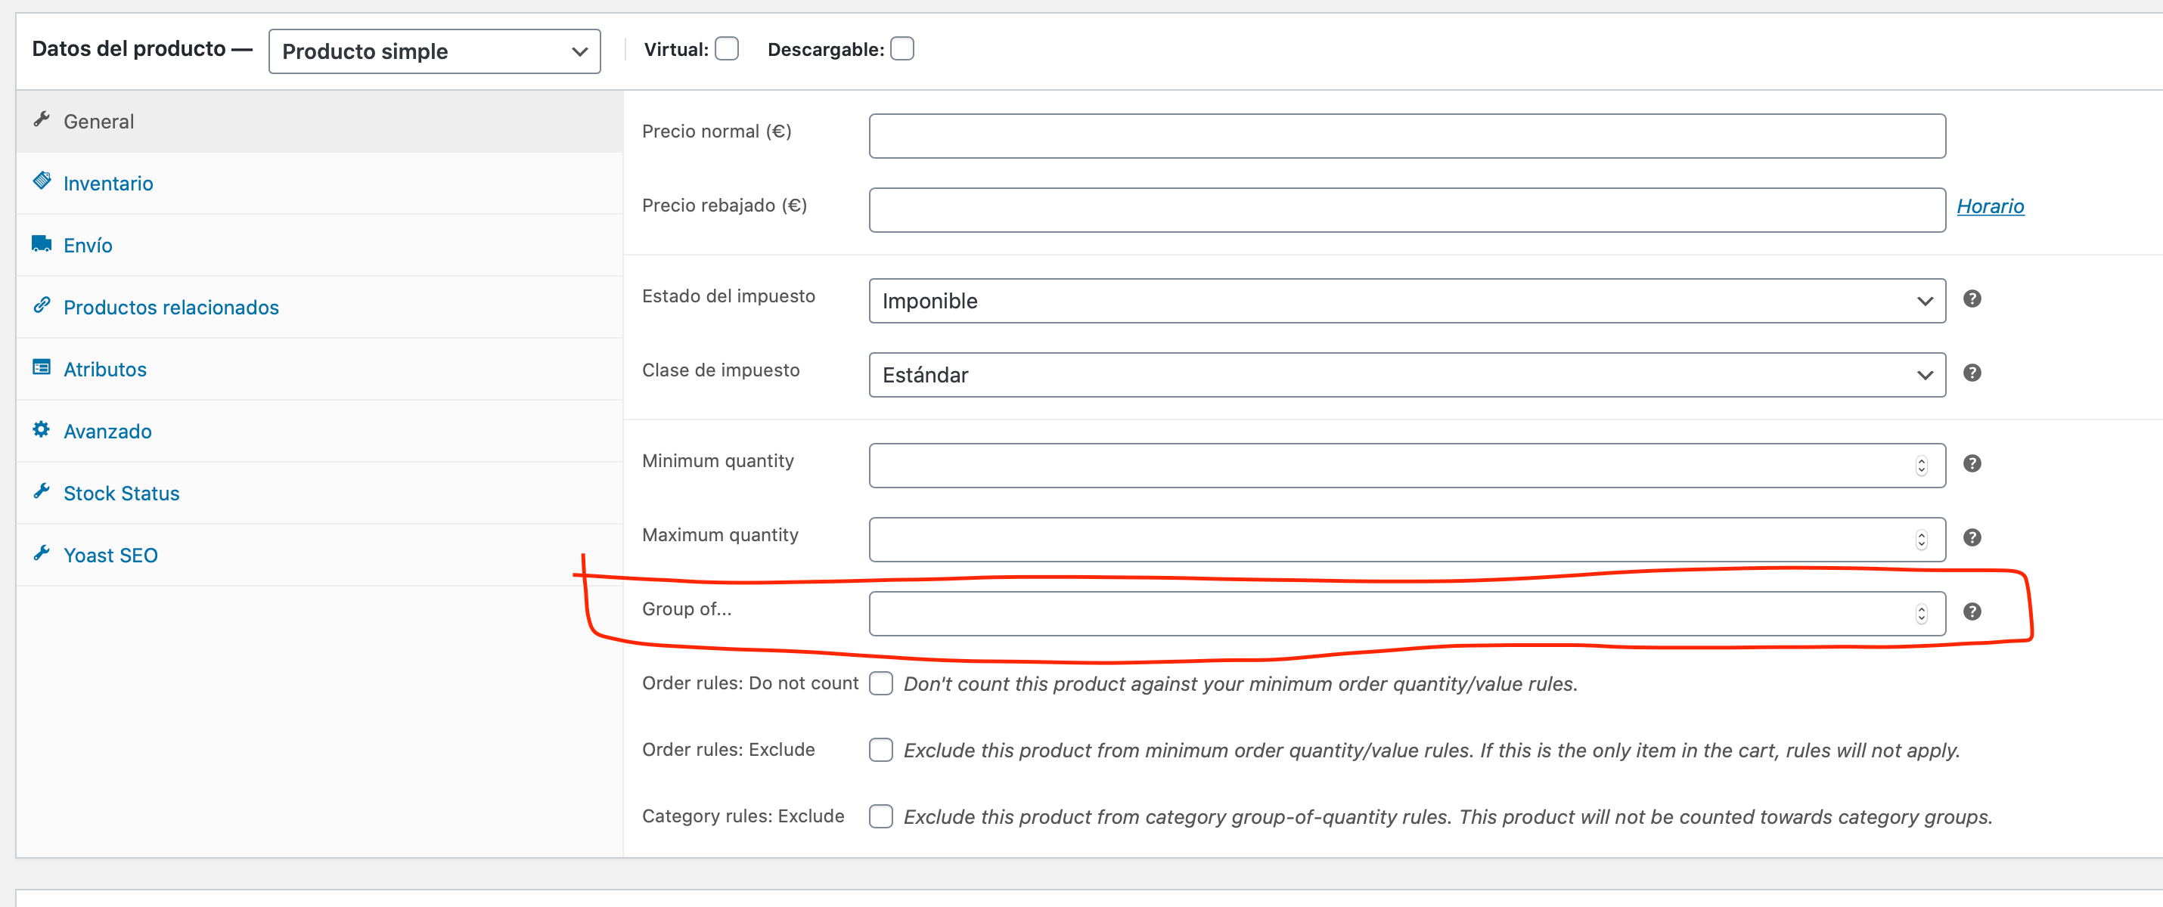This screenshot has height=907, width=2163.
Task: Switch to the Envío tab
Action: (319, 245)
